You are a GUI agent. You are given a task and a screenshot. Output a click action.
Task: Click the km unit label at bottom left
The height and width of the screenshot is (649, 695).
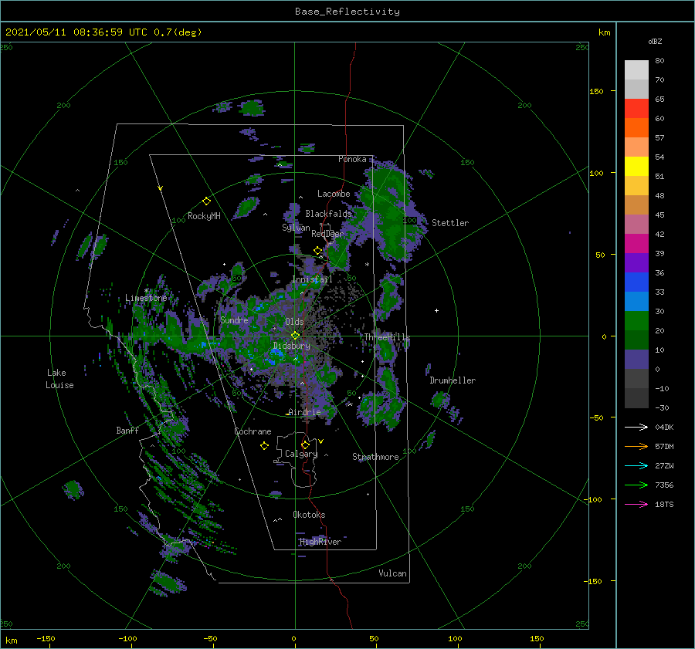click(12, 641)
